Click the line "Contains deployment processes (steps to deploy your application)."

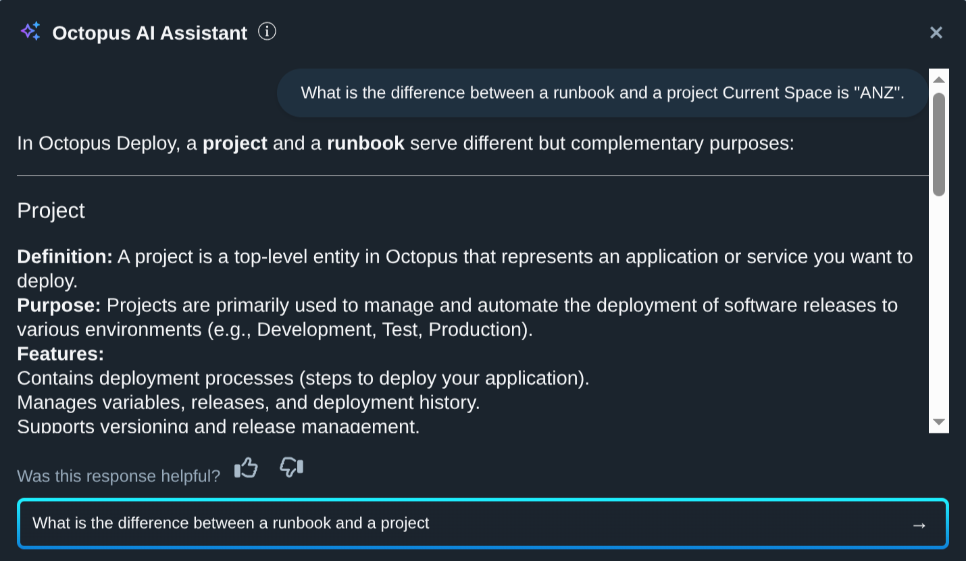pos(303,378)
